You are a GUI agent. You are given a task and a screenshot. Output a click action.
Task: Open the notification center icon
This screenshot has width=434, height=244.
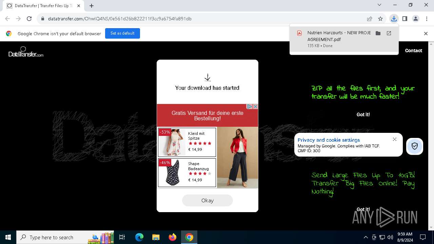tap(423, 237)
